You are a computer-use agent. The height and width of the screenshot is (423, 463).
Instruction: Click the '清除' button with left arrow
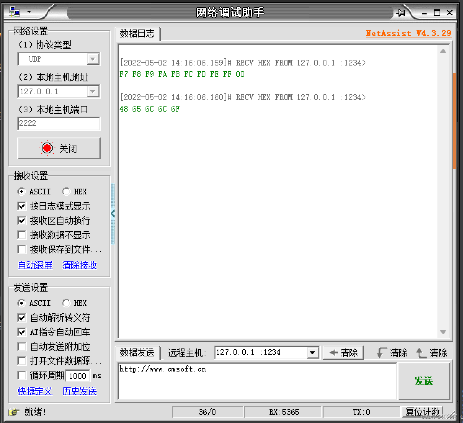click(343, 352)
